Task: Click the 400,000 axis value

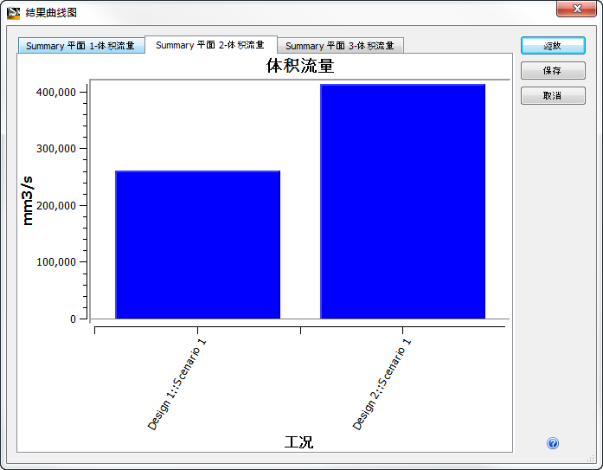Action: [56, 93]
